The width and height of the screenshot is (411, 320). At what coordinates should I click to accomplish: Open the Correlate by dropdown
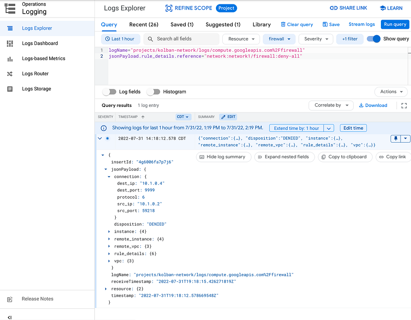(x=331, y=105)
